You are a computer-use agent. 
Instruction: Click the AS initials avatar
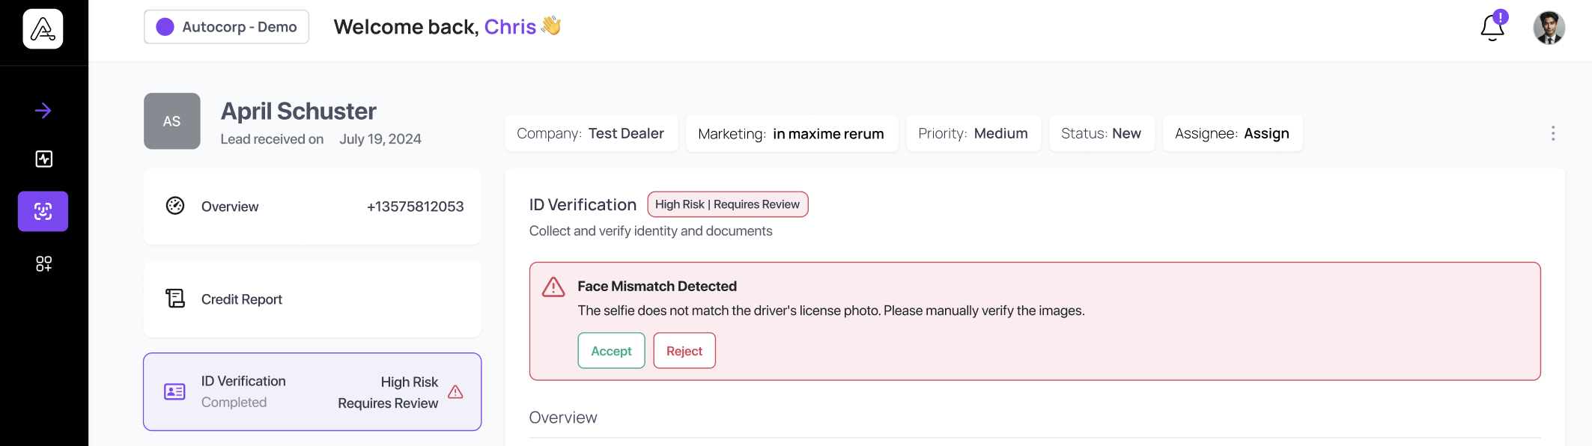coord(171,121)
